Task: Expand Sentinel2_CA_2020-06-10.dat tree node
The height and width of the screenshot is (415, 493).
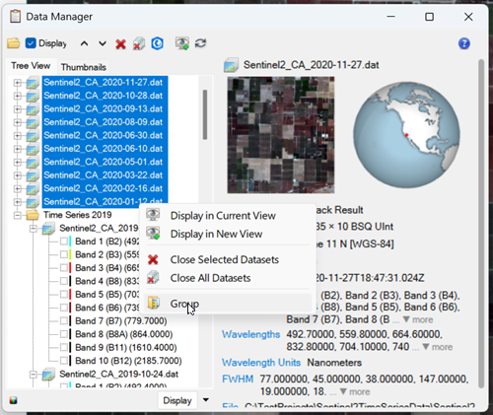Action: tap(18, 149)
